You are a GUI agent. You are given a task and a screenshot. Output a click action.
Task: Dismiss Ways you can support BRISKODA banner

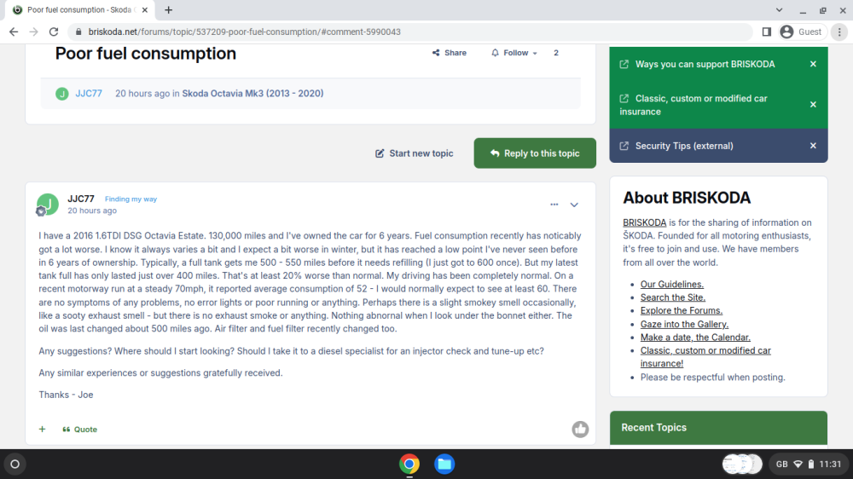pyautogui.click(x=813, y=64)
